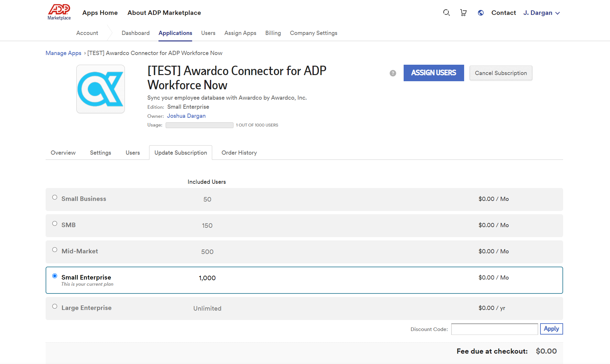Choose the Large Enterprise plan

point(54,306)
